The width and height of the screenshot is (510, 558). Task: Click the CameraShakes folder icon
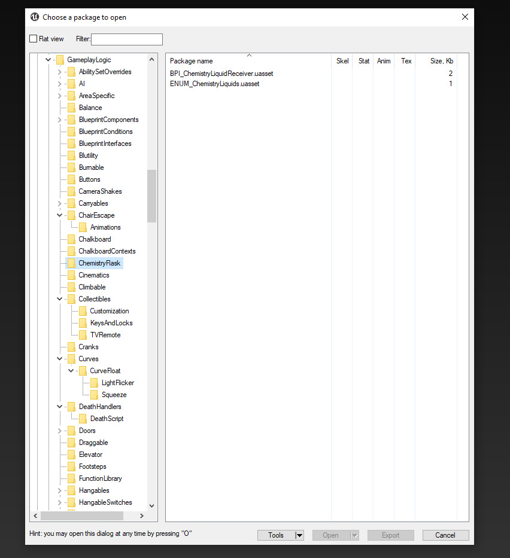click(72, 191)
